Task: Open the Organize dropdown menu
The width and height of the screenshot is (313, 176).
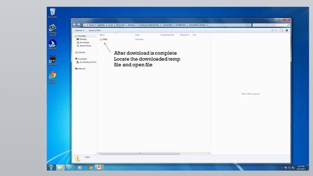Action: [79, 30]
